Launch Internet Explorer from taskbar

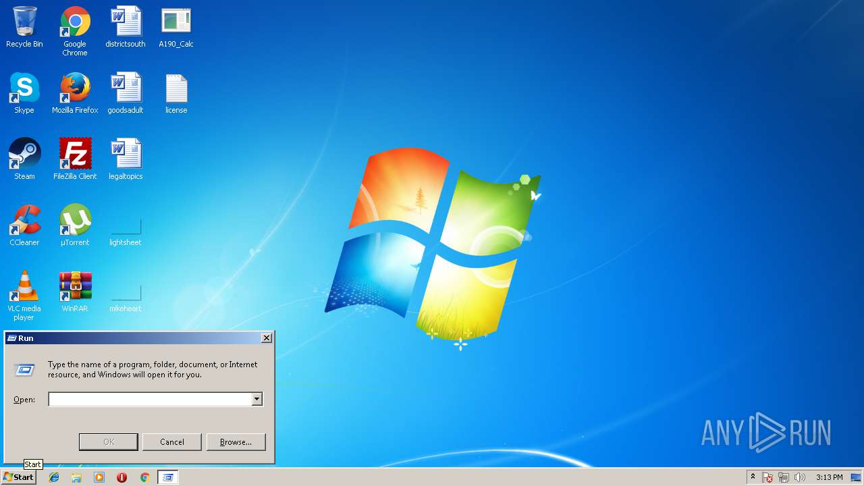(54, 477)
